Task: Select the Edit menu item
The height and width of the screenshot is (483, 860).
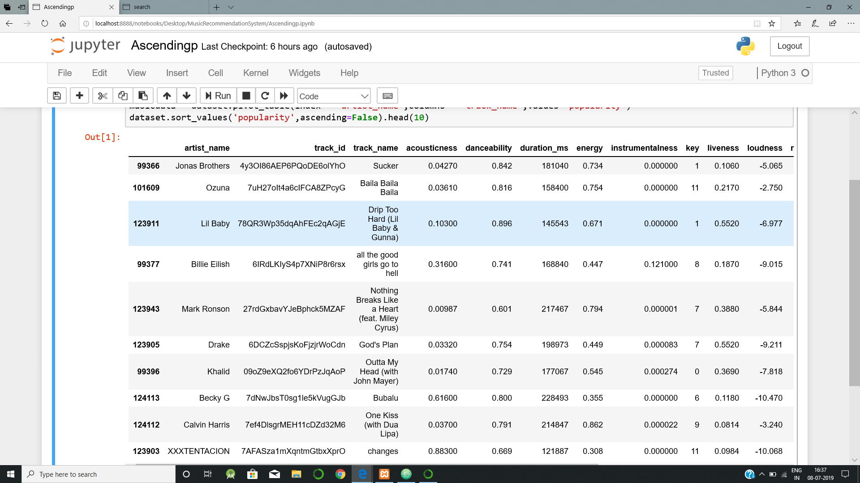Action: pos(99,73)
